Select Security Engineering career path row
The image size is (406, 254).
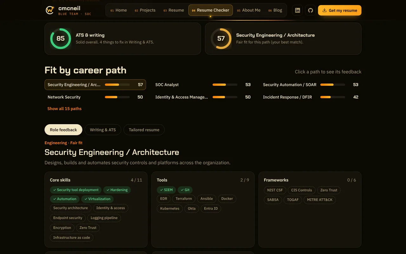click(95, 85)
